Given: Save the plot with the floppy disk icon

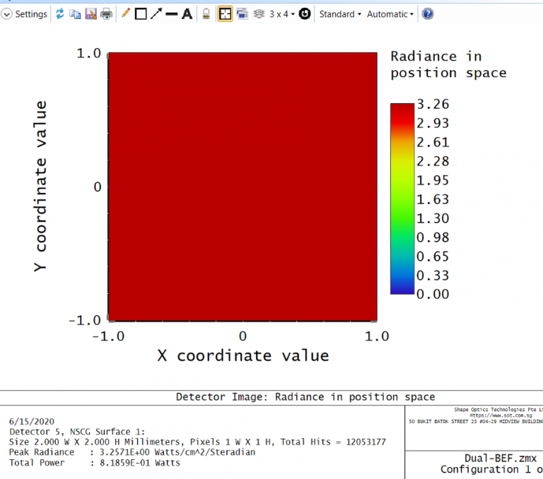Looking at the screenshot, I should pyautogui.click(x=90, y=14).
